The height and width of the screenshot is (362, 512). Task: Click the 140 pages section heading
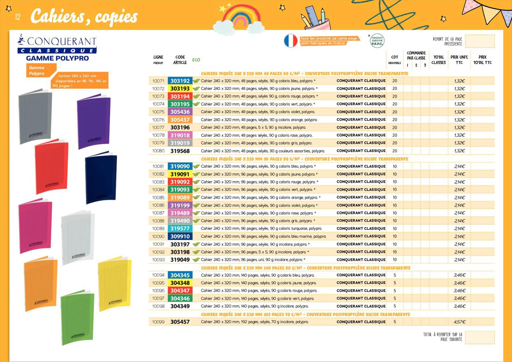tap(306, 268)
